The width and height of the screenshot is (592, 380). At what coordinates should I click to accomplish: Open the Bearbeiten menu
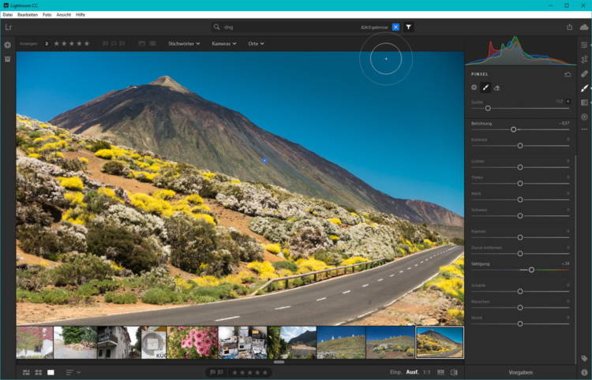pos(28,15)
